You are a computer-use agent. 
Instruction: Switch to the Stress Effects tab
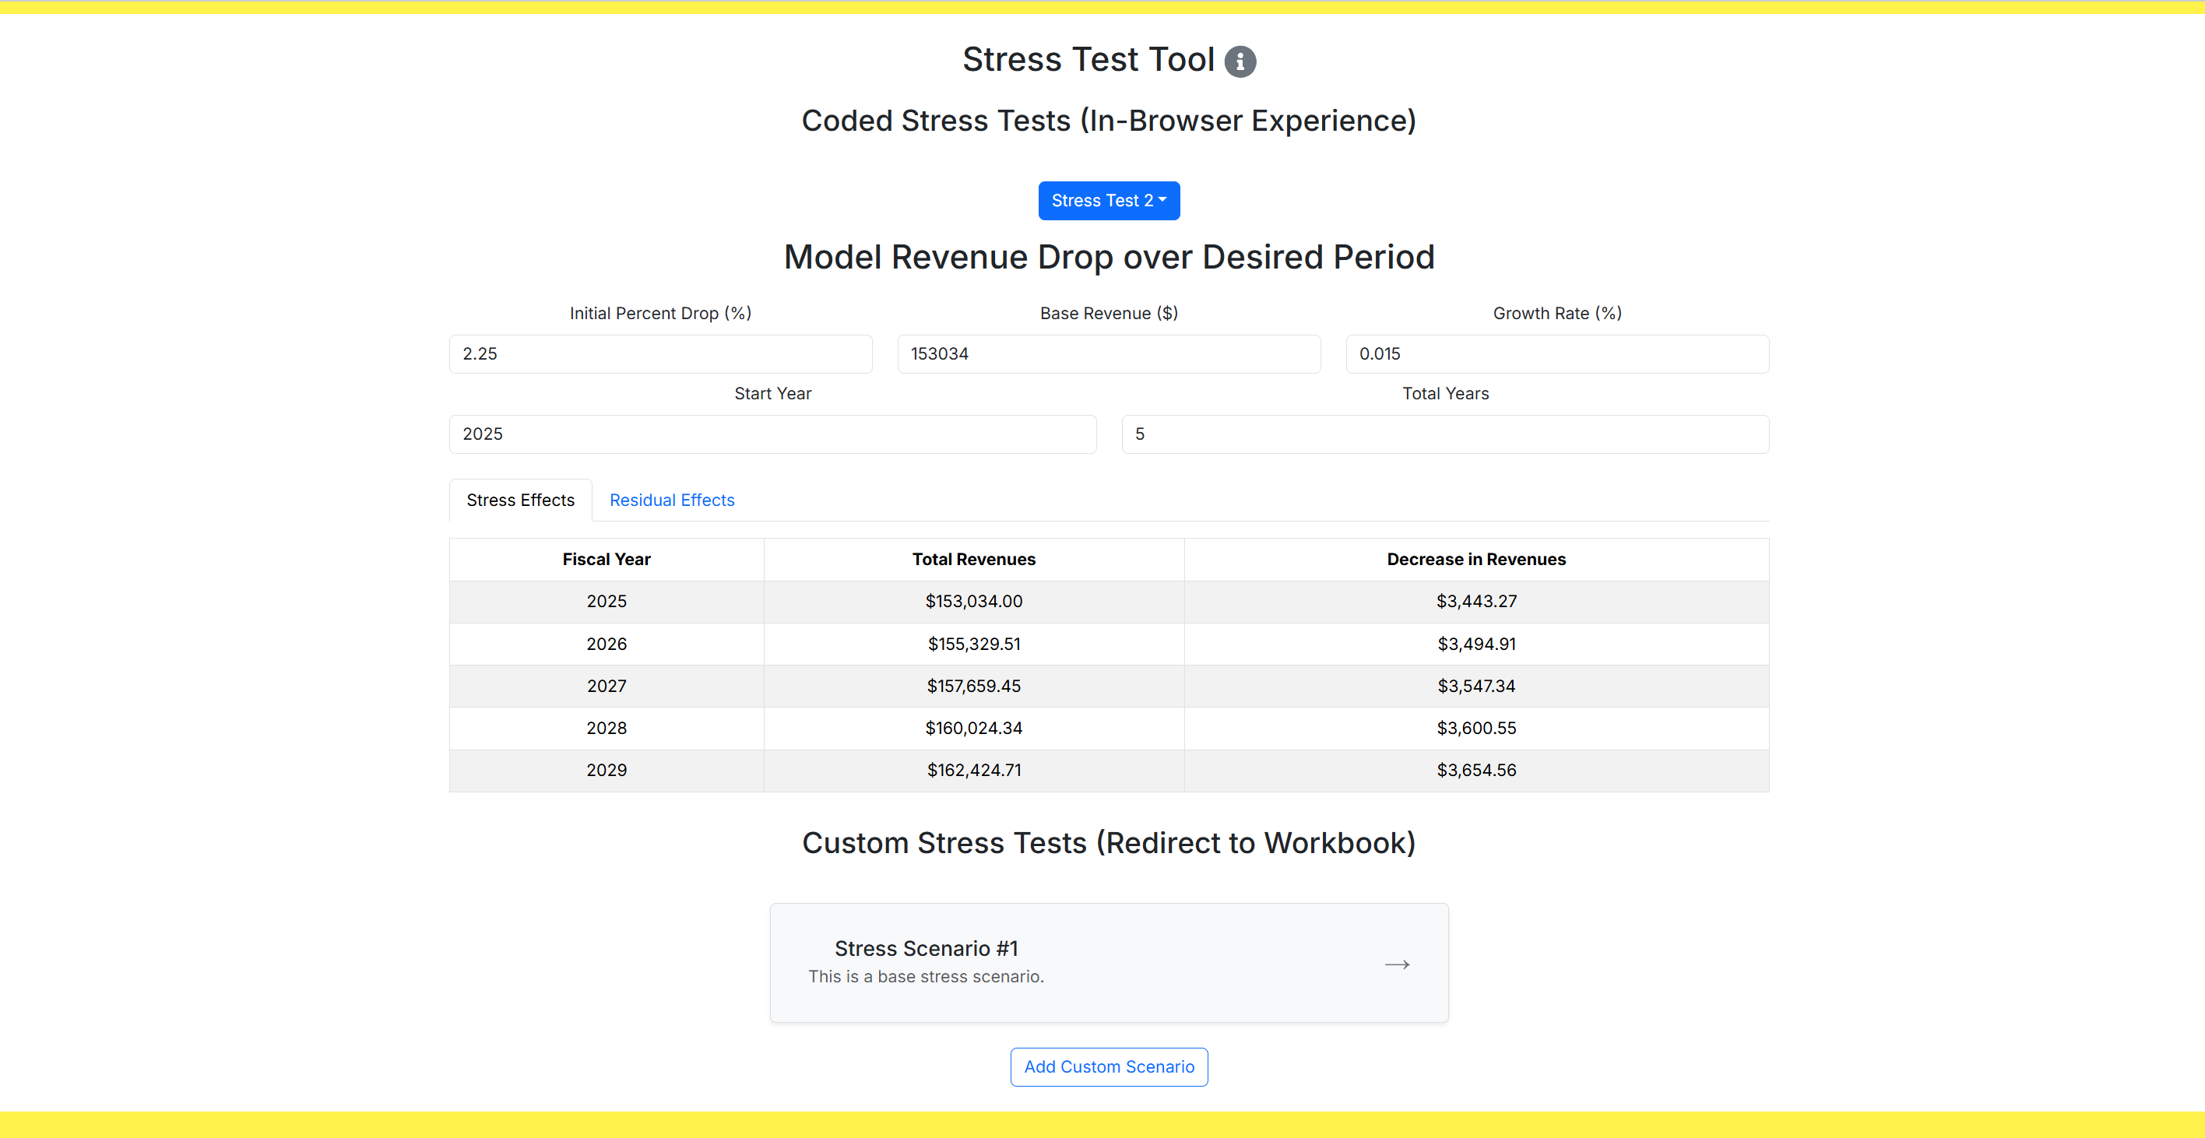coord(520,500)
